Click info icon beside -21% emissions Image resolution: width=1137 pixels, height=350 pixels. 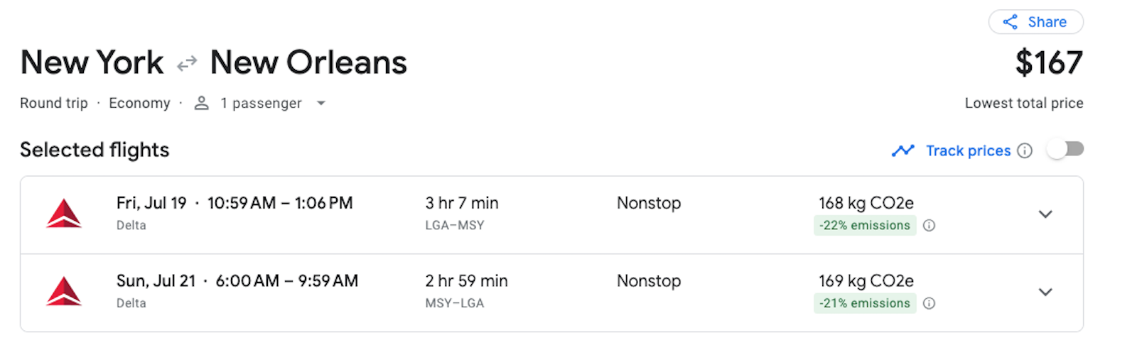click(929, 304)
